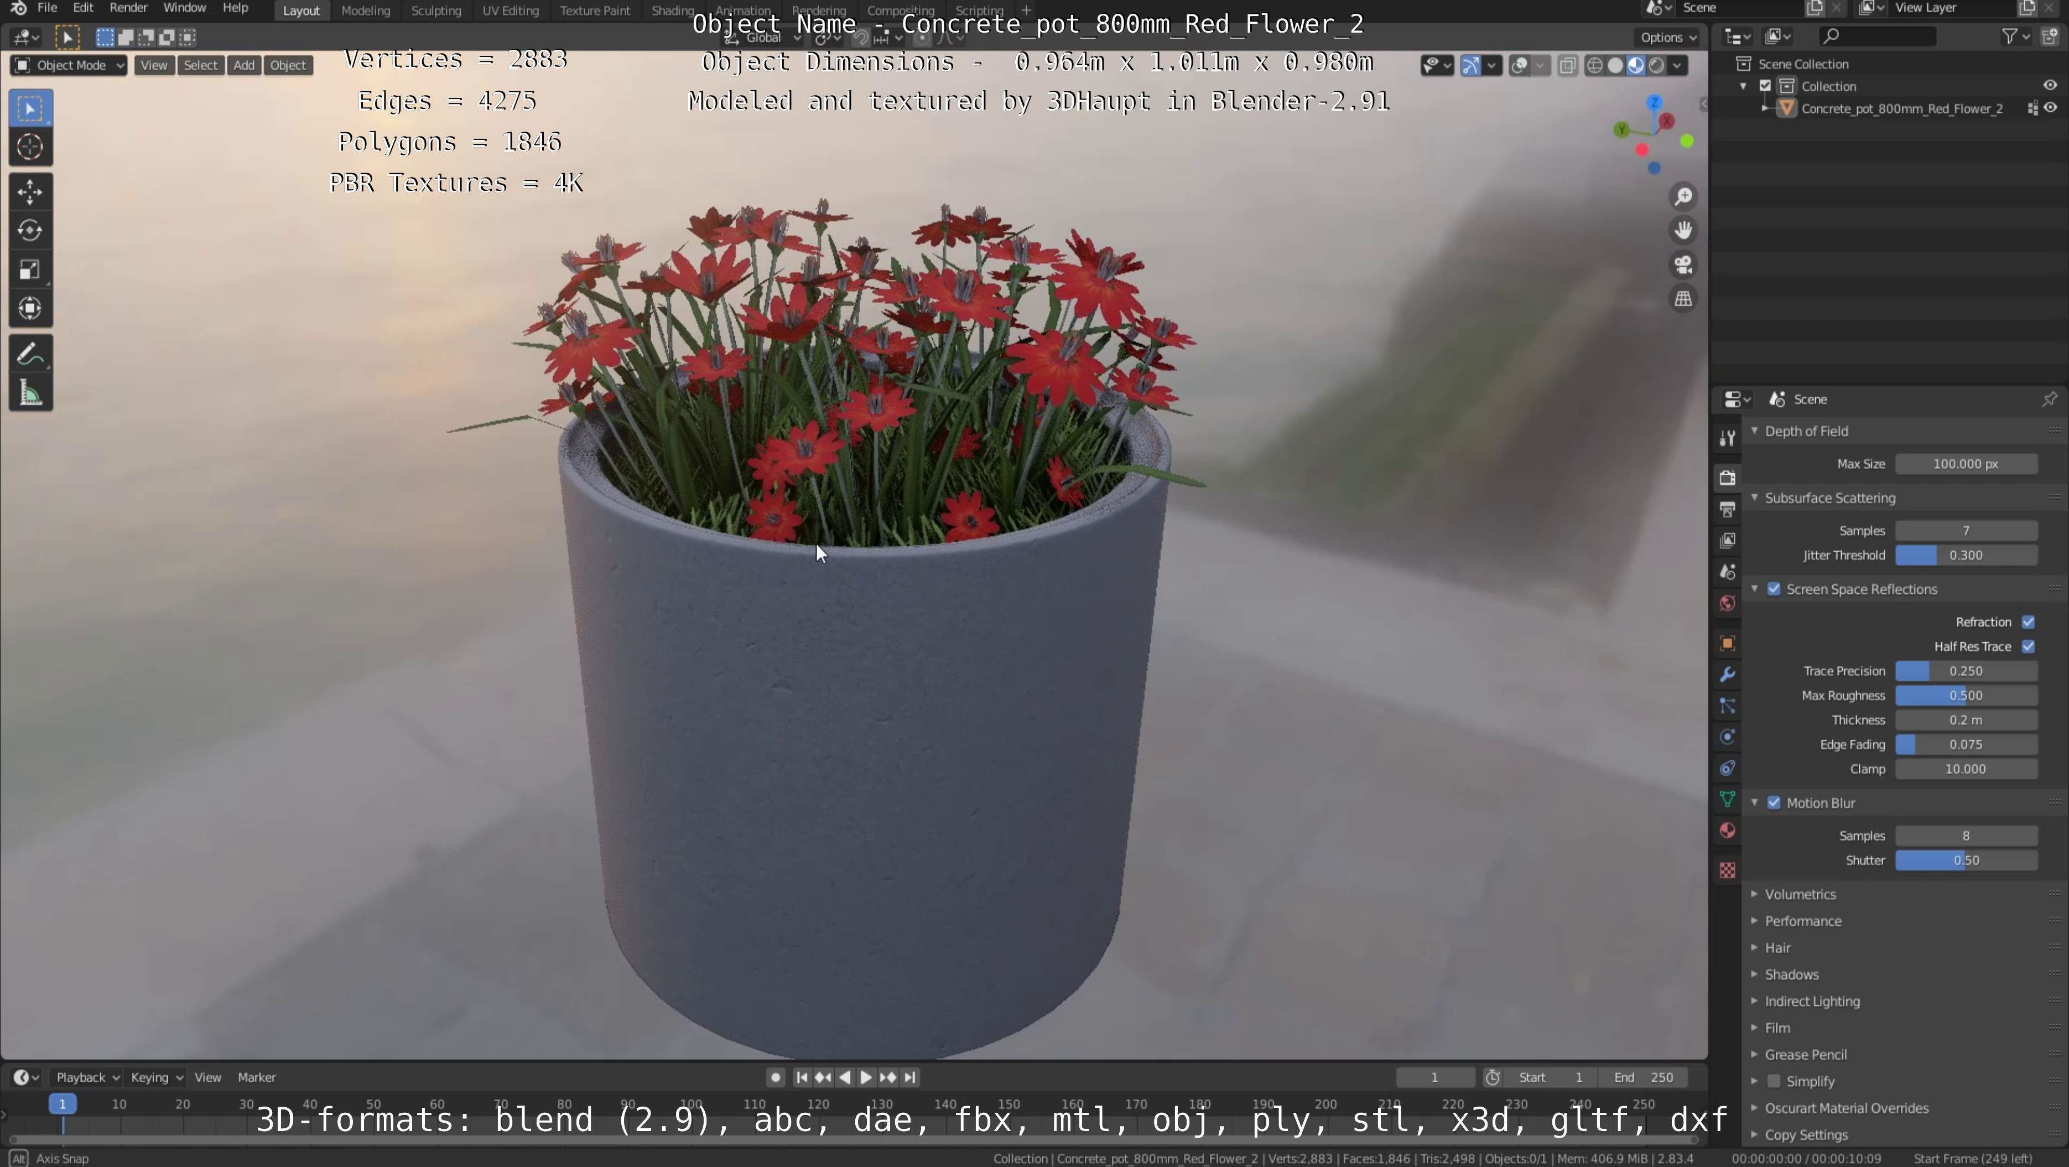Viewport: 2069px width, 1167px height.
Task: Open the Render menu
Action: click(x=128, y=8)
